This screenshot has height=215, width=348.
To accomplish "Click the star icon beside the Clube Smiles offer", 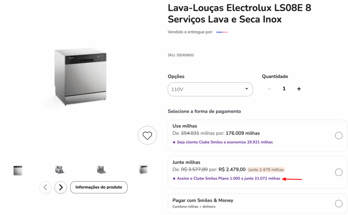I will pos(173,142).
